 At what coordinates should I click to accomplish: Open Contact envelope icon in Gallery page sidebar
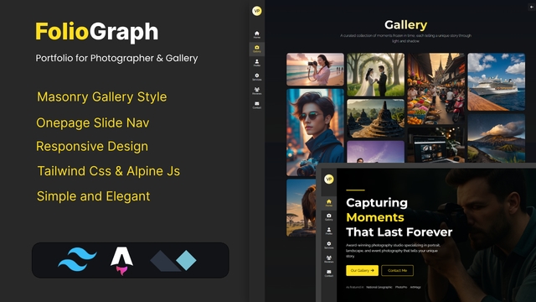(257, 105)
